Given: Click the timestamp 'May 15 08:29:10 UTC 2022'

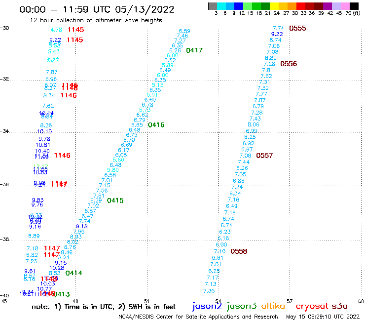Looking at the screenshot, I should (x=323, y=317).
